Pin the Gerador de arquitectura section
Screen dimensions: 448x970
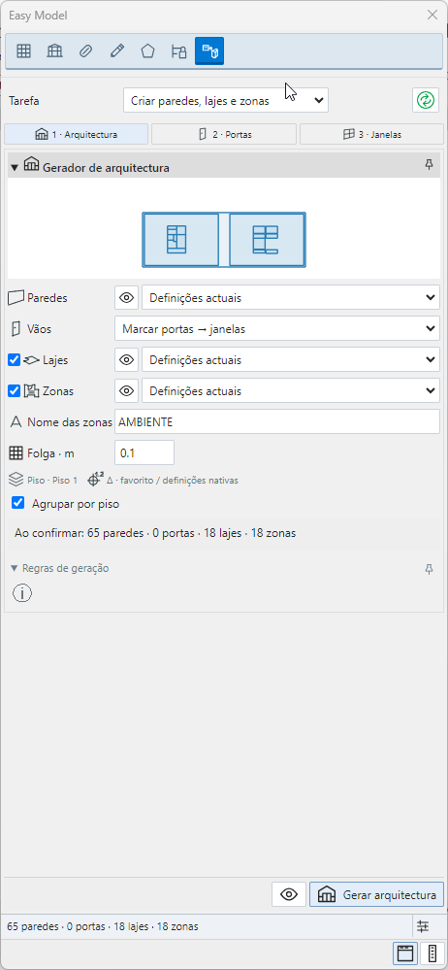tap(429, 164)
